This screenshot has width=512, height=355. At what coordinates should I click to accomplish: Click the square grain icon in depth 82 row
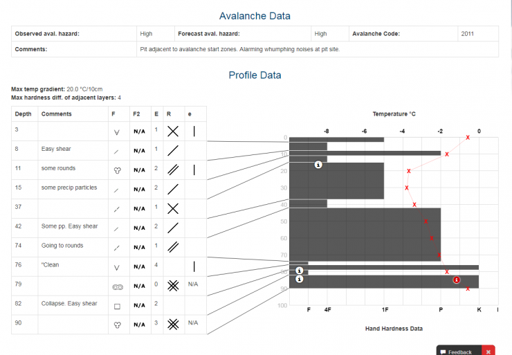116,304
